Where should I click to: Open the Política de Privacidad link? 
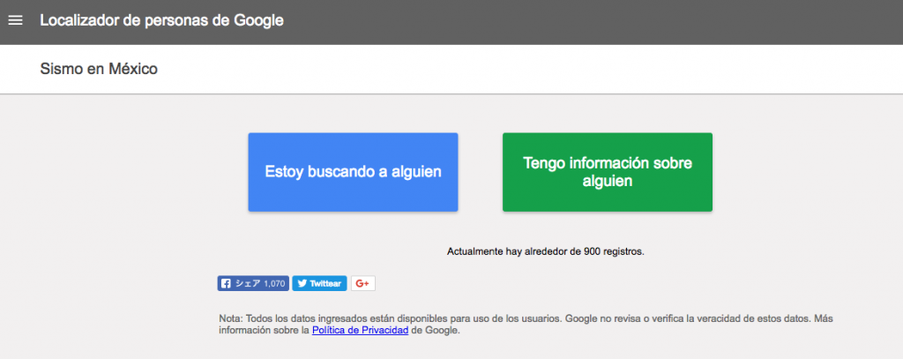[x=361, y=331]
